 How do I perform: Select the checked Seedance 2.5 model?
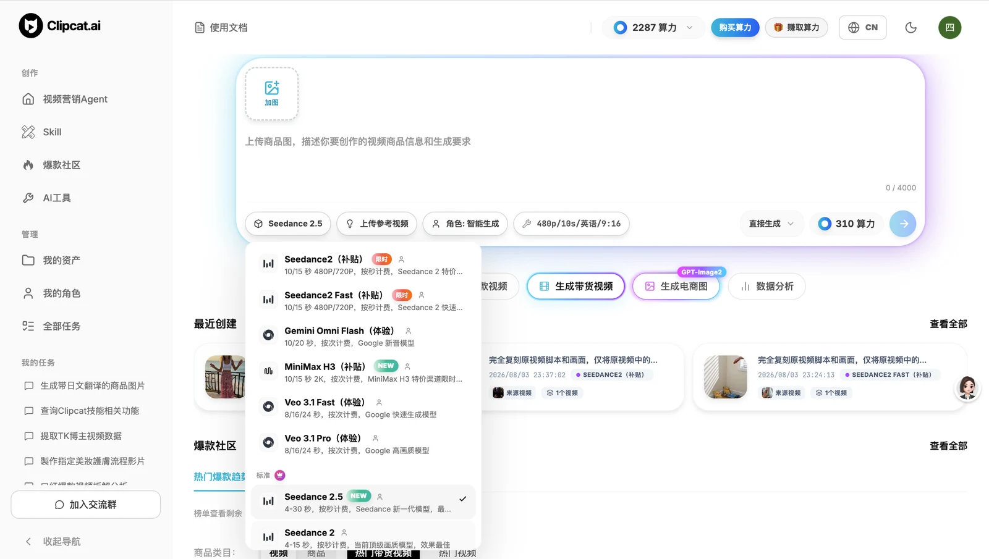pyautogui.click(x=363, y=502)
